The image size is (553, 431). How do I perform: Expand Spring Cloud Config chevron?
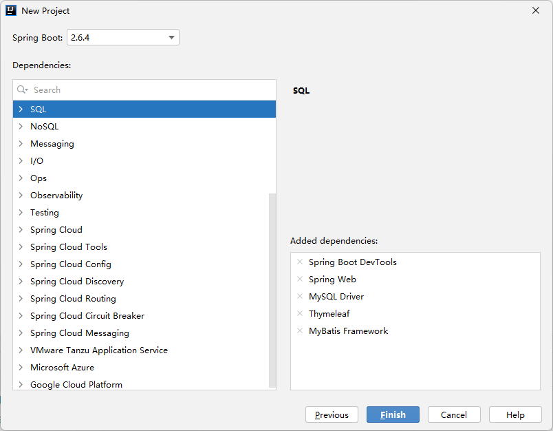21,264
